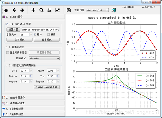Toggle the 1.1 suptitle 标题 checkbox
The width and height of the screenshot is (162, 118).
pyautogui.click(x=7, y=24)
